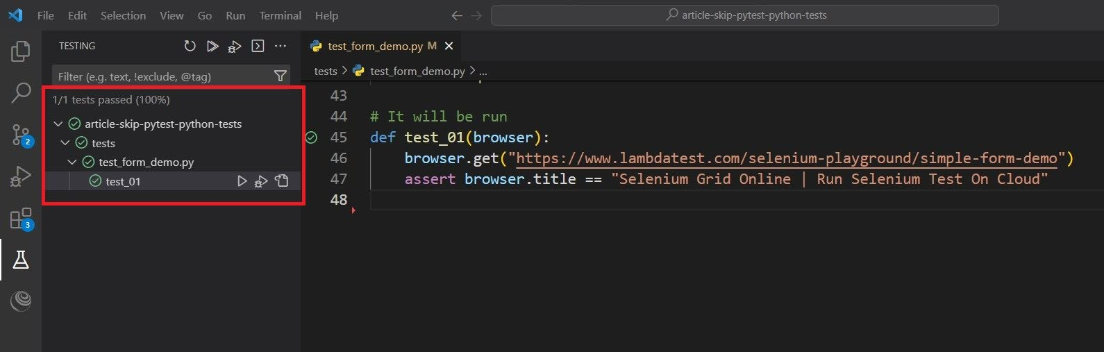Image resolution: width=1104 pixels, height=352 pixels.
Task: Select test_form_demo.py in the test tree
Action: [173, 162]
